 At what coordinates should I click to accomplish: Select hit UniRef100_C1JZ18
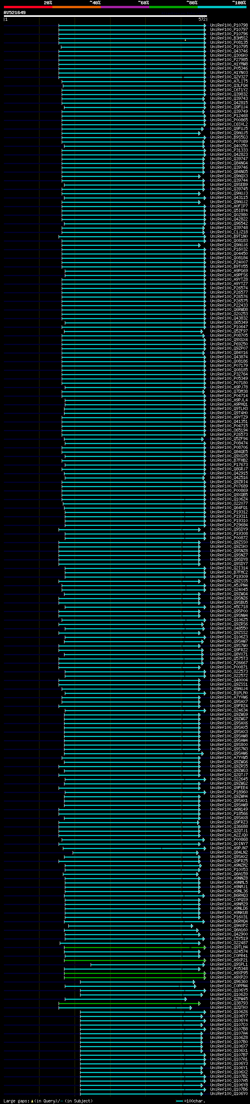[229, 232]
